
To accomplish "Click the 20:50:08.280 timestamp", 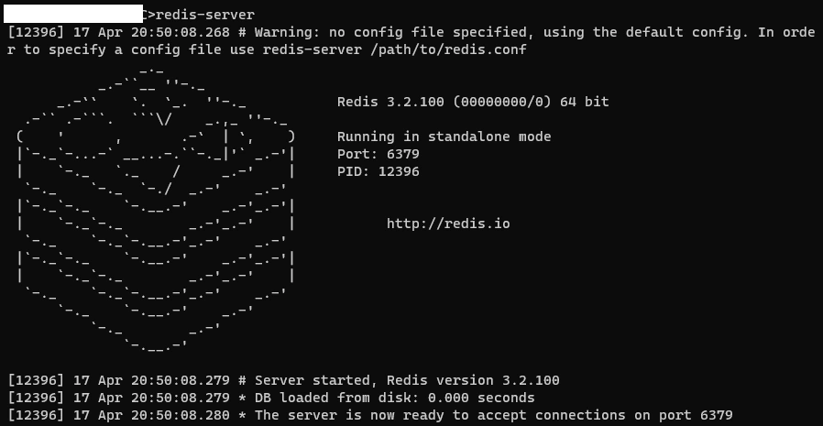I will pos(180,416).
